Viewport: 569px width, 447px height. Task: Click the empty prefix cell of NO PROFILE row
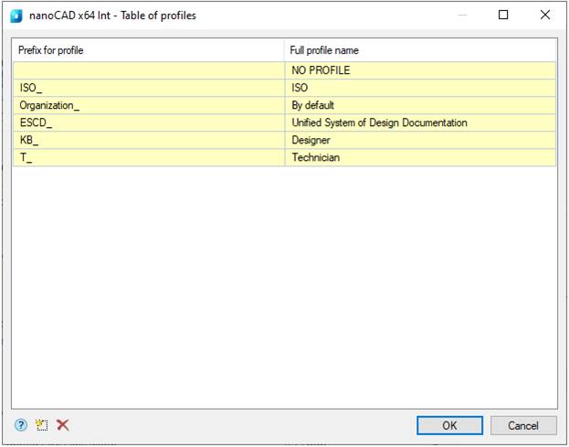click(x=149, y=70)
